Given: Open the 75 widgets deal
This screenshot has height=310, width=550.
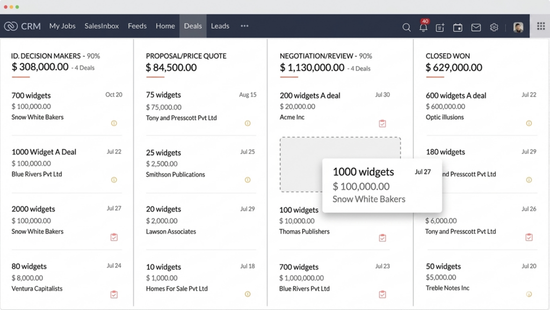Looking at the screenshot, I should tap(163, 95).
